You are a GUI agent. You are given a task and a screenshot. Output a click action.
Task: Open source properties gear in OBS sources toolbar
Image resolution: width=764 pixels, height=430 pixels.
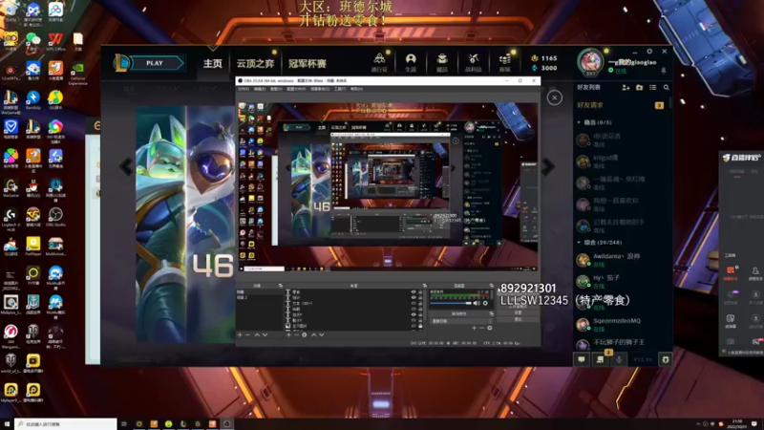[x=305, y=335]
